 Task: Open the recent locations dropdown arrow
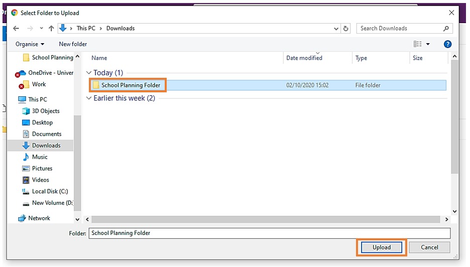(41, 29)
